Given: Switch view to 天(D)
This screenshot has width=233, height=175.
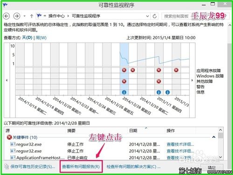Looking at the screenshot, I should pos(27,38).
